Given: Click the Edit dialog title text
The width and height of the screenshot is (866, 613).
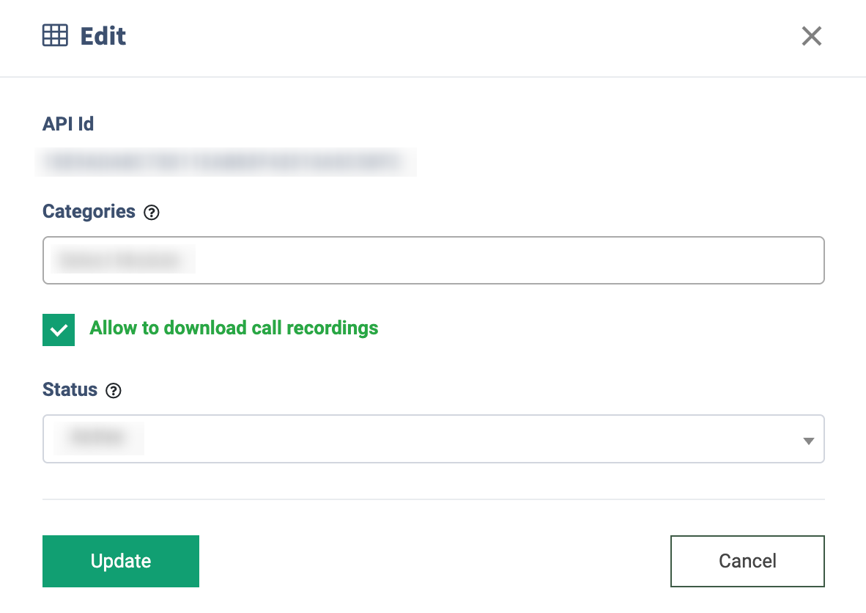Looking at the screenshot, I should click(x=103, y=37).
